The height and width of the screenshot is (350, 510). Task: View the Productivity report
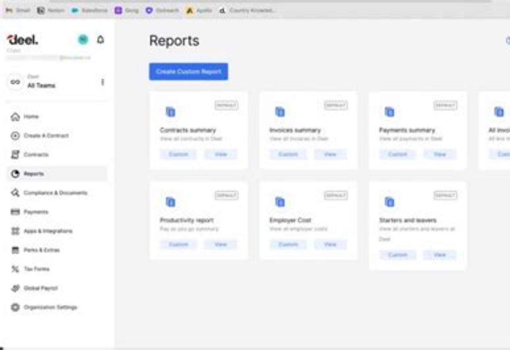(221, 244)
